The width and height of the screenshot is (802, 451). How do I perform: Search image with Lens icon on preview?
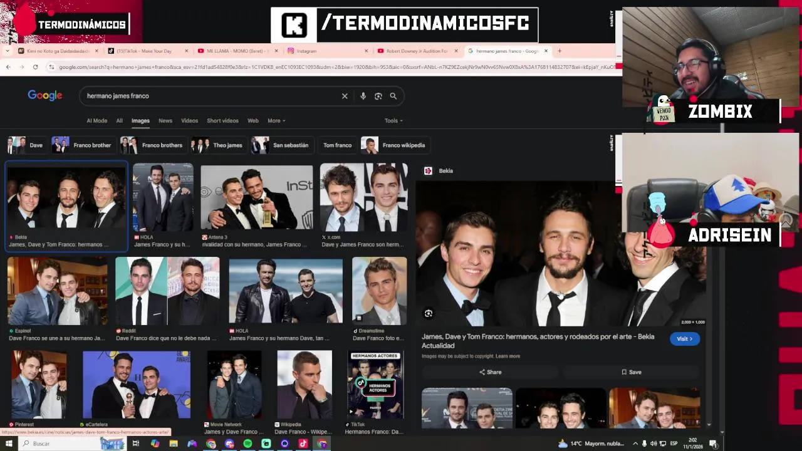pyautogui.click(x=429, y=313)
